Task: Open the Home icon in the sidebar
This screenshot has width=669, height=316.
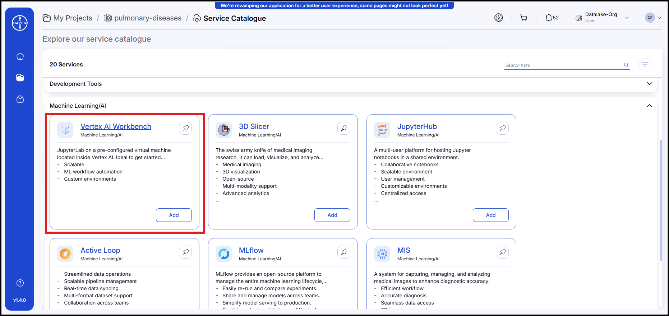Action: 20,56
